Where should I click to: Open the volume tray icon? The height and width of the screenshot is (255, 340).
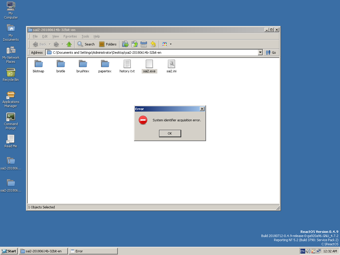pyautogui.click(x=308, y=251)
